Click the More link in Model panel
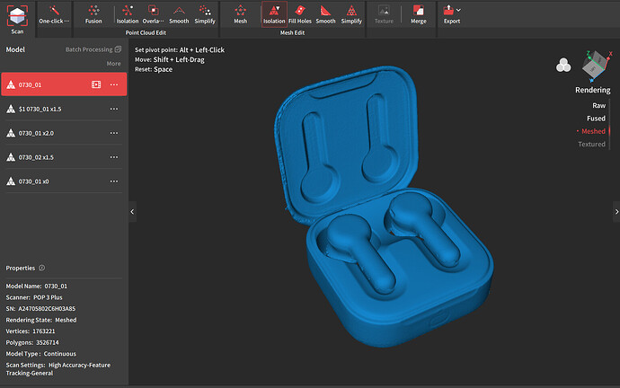The width and height of the screenshot is (620, 388). [113, 64]
